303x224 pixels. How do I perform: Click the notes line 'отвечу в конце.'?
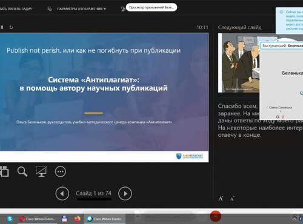[x=239, y=135]
